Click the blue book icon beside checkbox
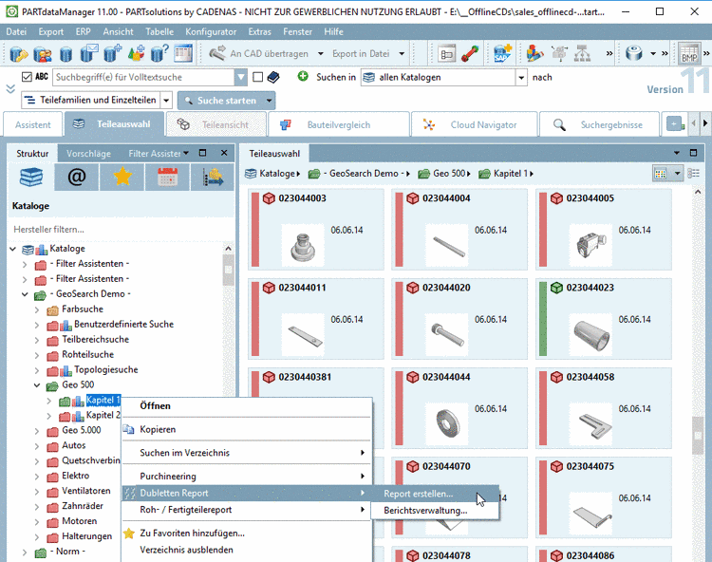Viewport: 712px width, 562px height. [273, 77]
